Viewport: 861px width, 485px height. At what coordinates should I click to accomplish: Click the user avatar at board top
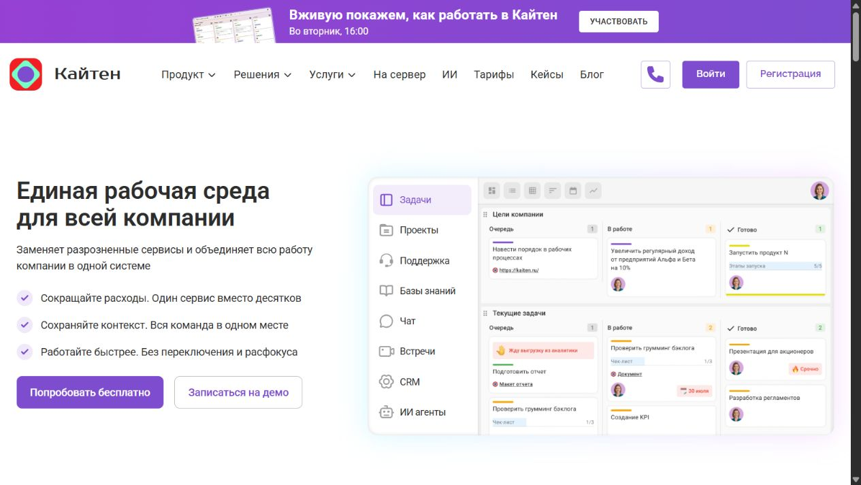(819, 191)
